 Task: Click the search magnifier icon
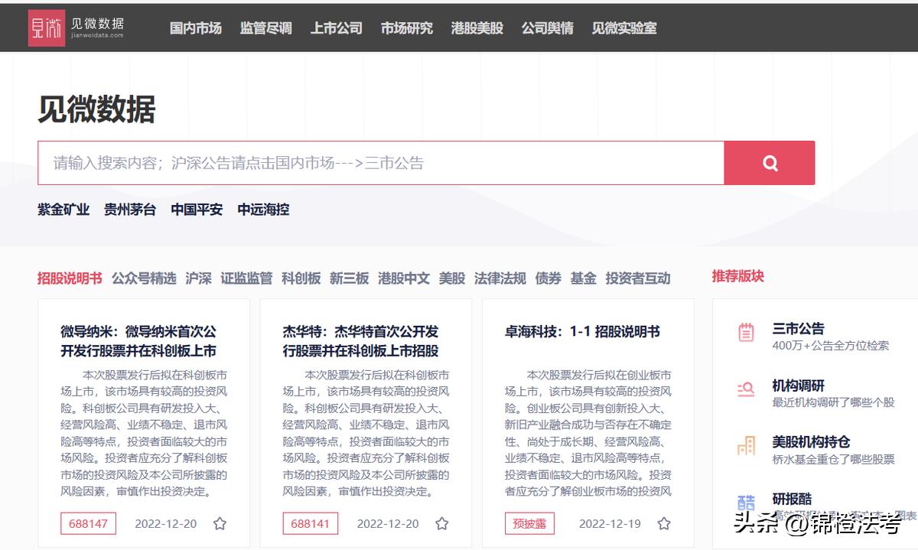[x=769, y=162]
